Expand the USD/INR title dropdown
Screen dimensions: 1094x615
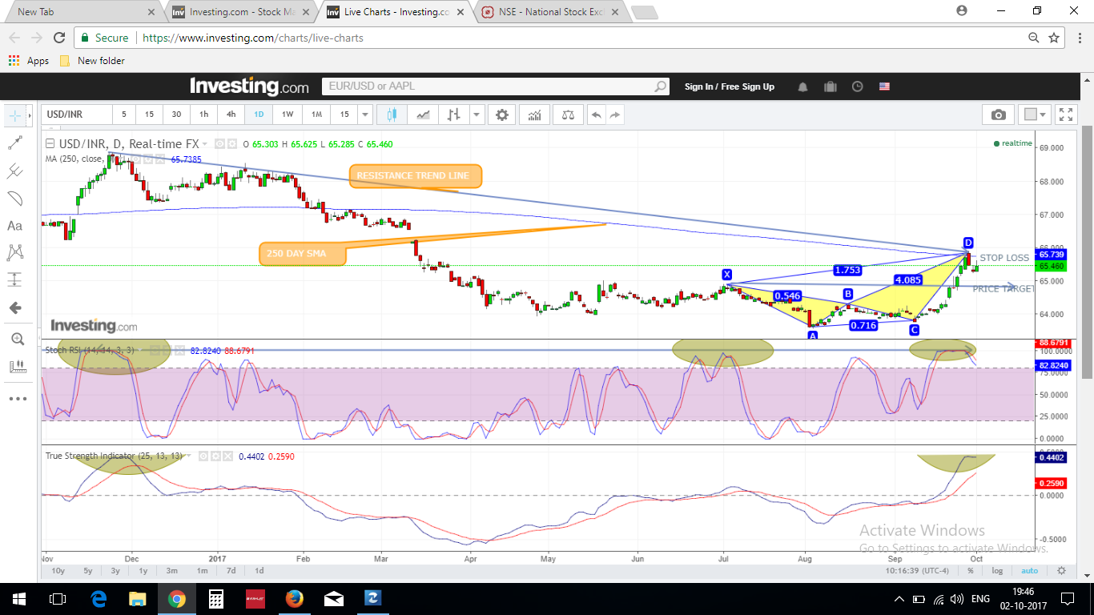pyautogui.click(x=205, y=144)
